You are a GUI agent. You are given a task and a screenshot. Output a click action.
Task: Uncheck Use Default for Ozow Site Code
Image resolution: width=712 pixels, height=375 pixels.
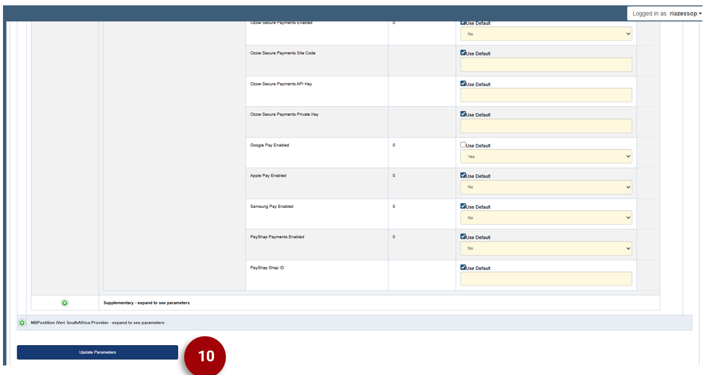pos(463,53)
